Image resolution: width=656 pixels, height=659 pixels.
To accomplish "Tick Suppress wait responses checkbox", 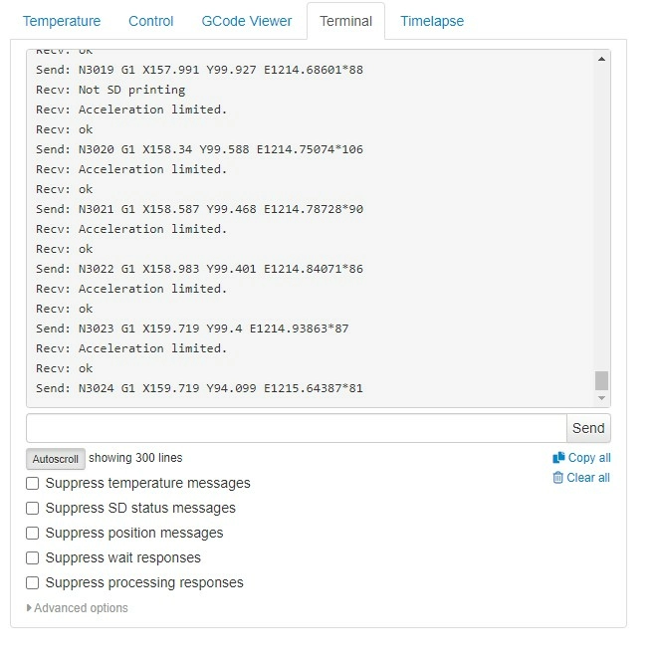I will click(33, 557).
